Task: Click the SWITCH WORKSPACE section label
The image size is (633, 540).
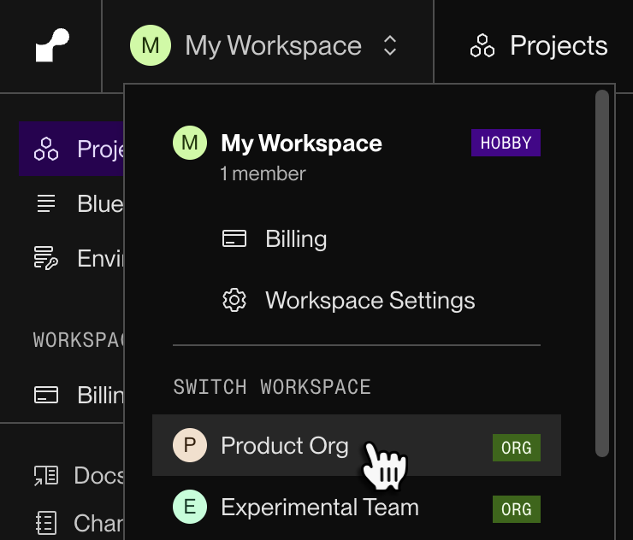Action: click(272, 387)
